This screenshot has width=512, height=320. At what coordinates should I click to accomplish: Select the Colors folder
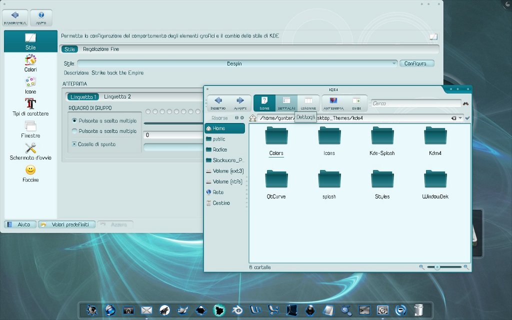tap(276, 141)
